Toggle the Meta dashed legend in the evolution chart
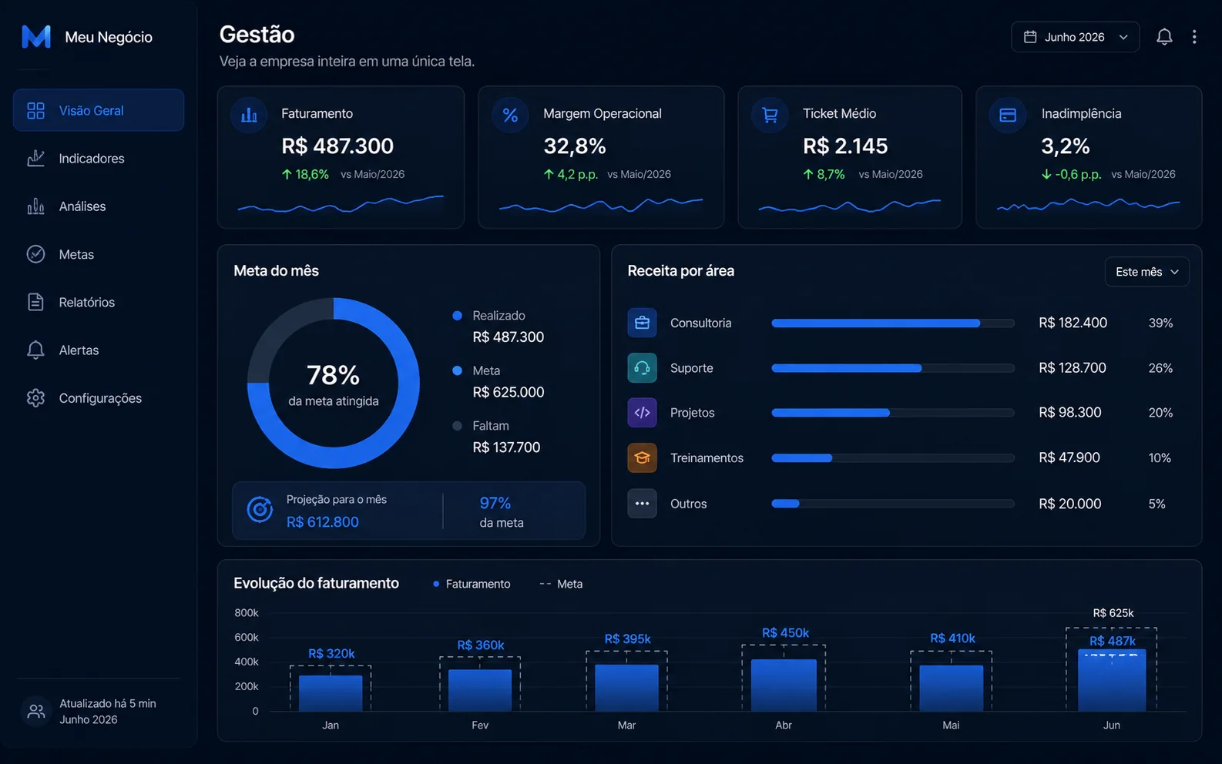 coord(561,584)
